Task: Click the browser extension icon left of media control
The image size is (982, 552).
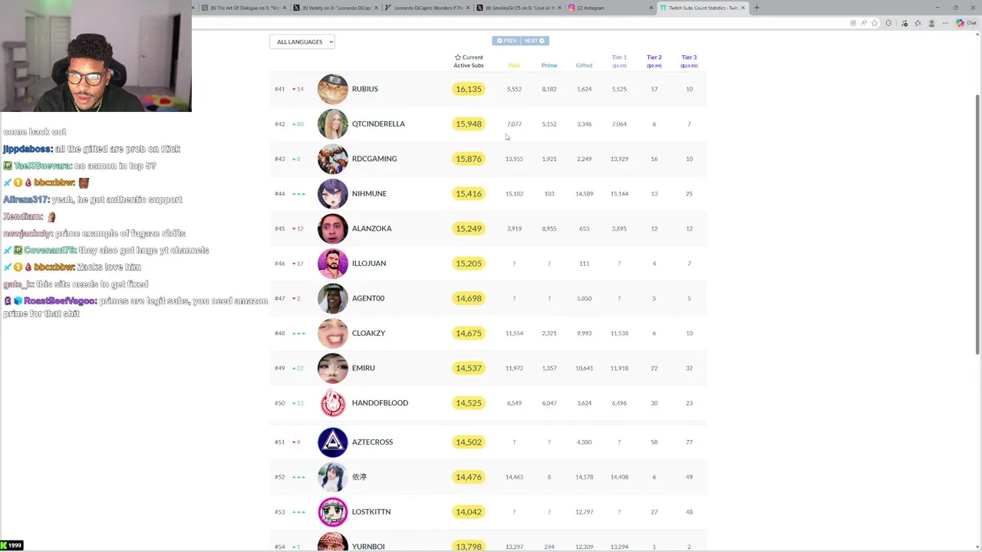Action: [888, 23]
